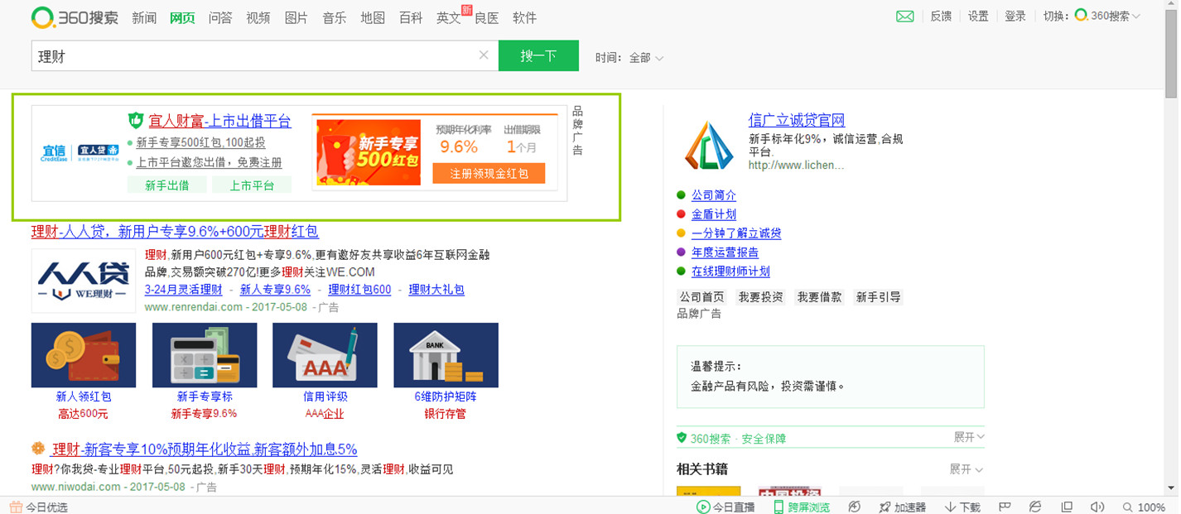Switch to the 问答 tab
Image resolution: width=1181 pixels, height=514 pixels.
coord(220,17)
